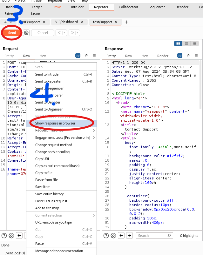Choose Send to Intruder from context menu

point(62,74)
